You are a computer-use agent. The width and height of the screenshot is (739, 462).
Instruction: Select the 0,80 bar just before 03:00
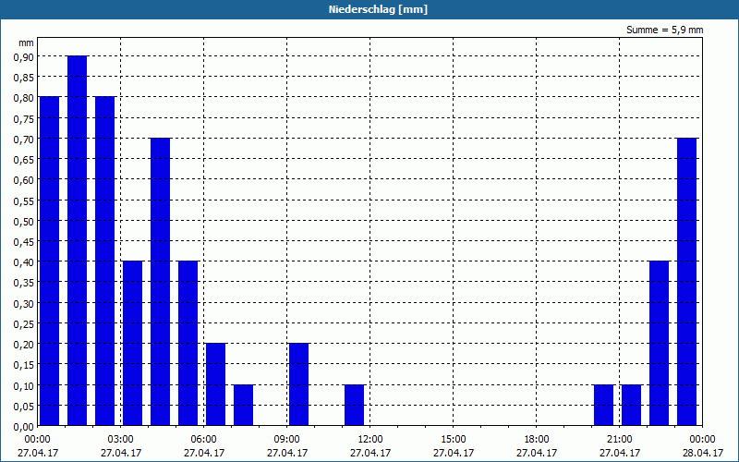click(x=105, y=261)
